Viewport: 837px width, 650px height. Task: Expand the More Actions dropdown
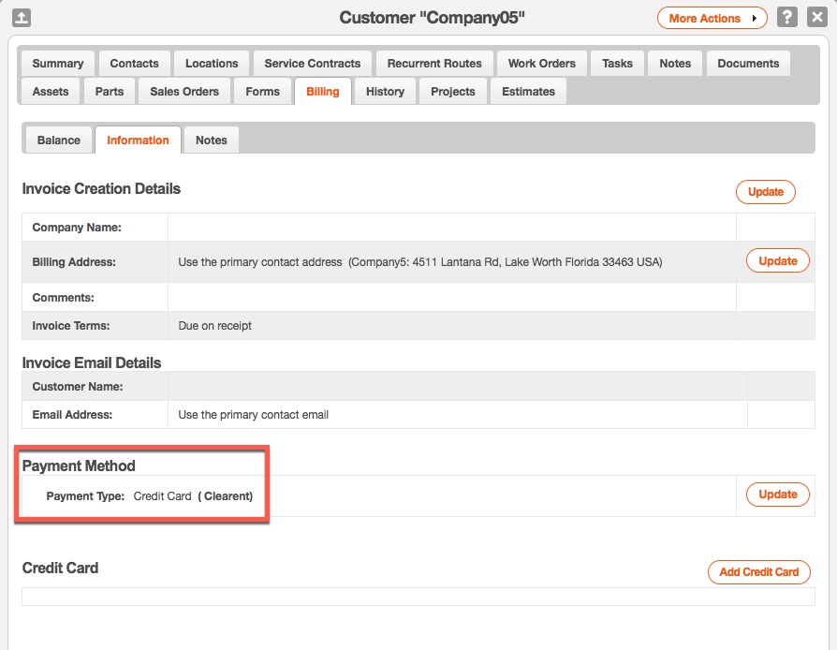712,18
